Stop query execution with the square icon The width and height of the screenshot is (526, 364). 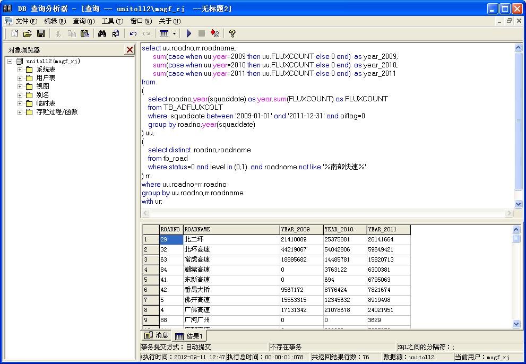(203, 33)
